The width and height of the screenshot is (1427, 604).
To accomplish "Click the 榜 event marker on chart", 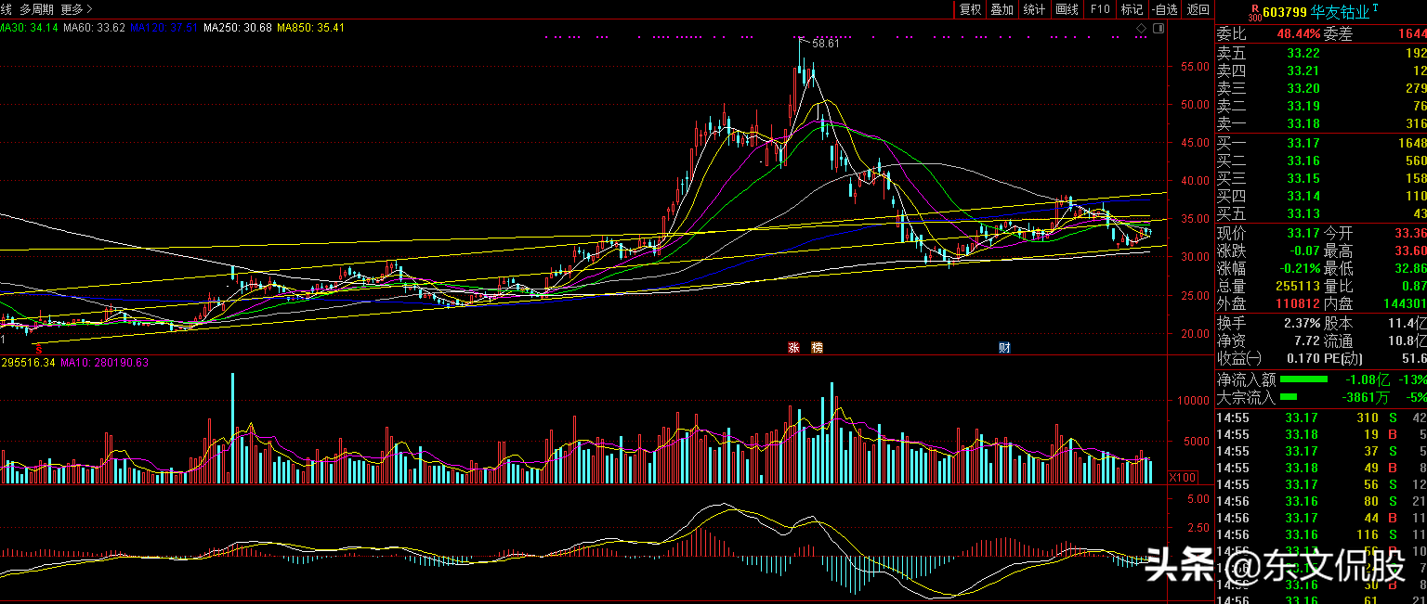I will point(817,348).
